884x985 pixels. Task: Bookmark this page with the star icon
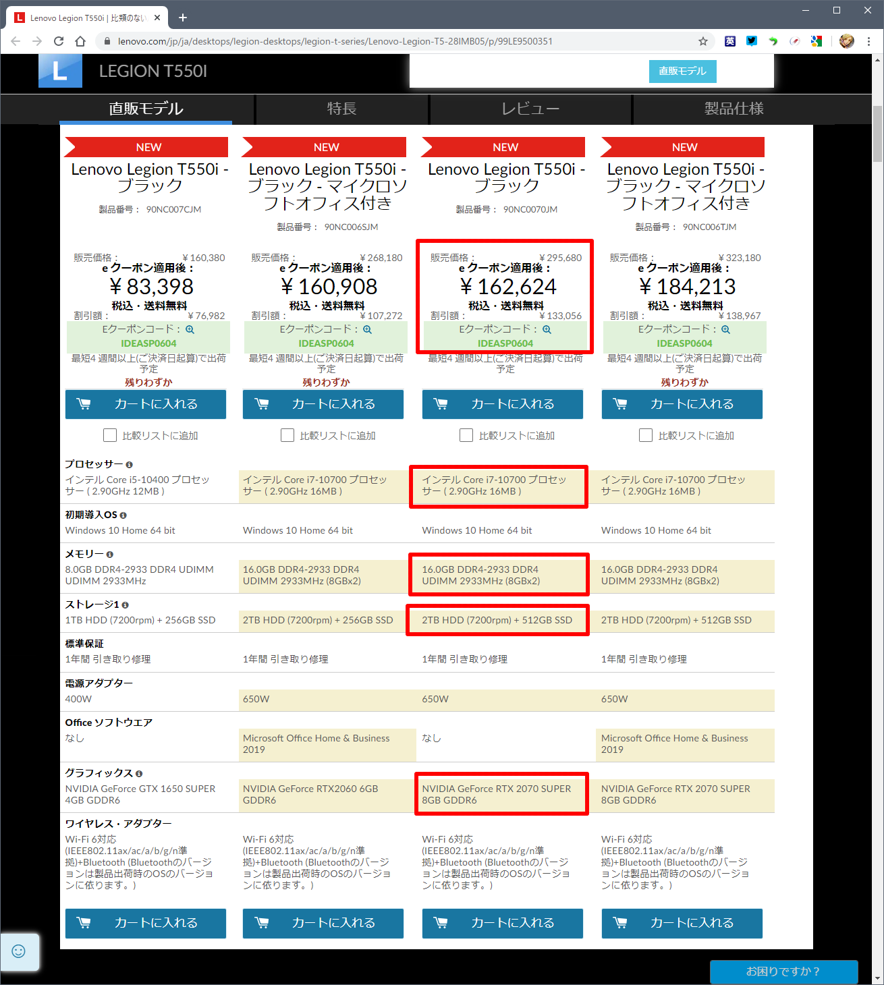703,41
